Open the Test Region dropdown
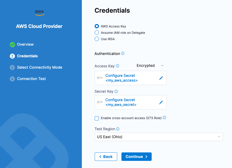The width and height of the screenshot is (232, 168). (x=159, y=137)
